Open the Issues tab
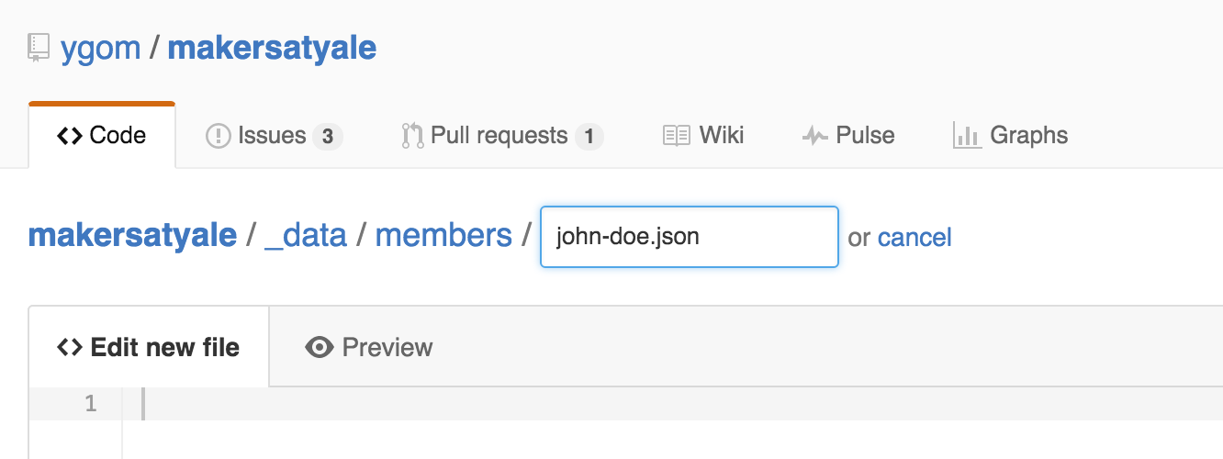 tap(272, 136)
